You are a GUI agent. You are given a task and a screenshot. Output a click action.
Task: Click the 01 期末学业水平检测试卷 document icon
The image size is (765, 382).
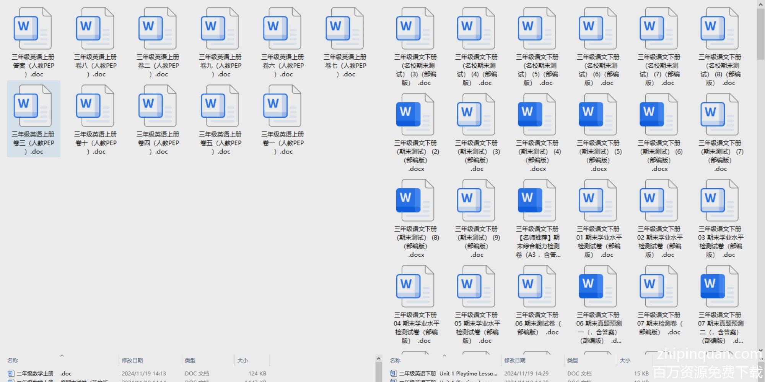tap(598, 200)
